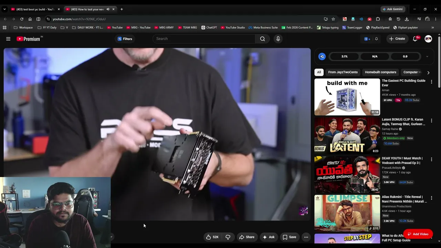This screenshot has height=248, width=441.
Task: Open the browser history icon
Action: point(399,19)
